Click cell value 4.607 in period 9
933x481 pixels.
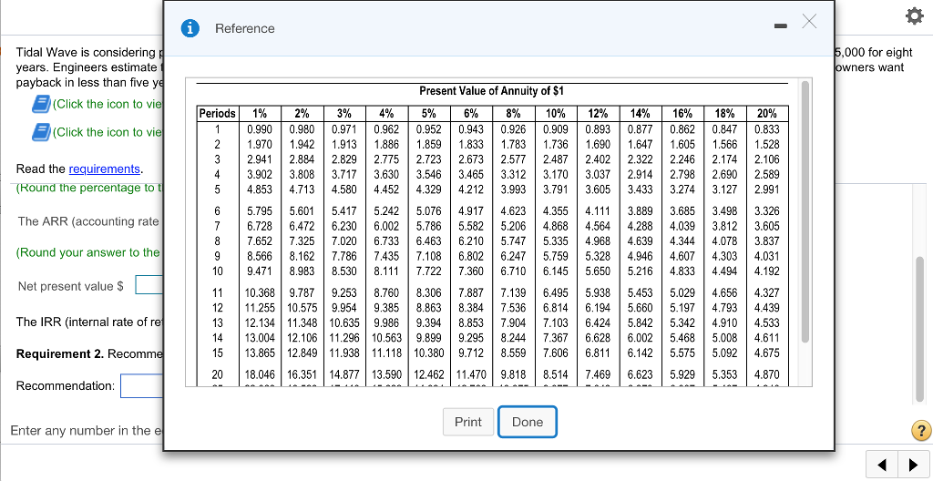[682, 257]
